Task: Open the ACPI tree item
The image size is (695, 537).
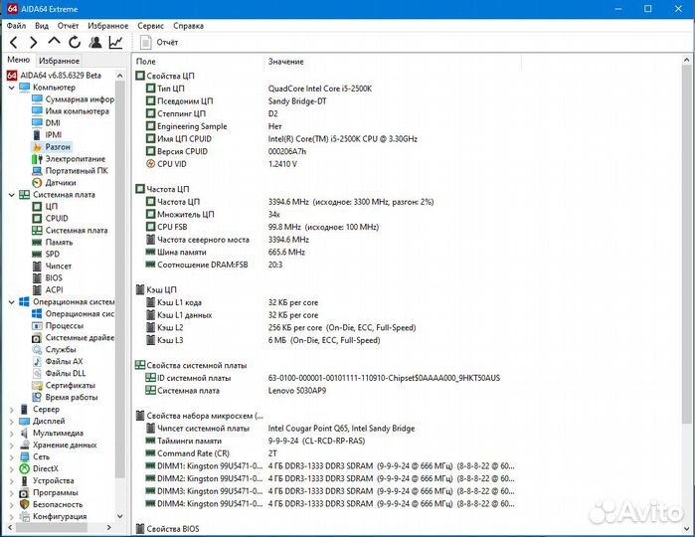Action: 48,289
